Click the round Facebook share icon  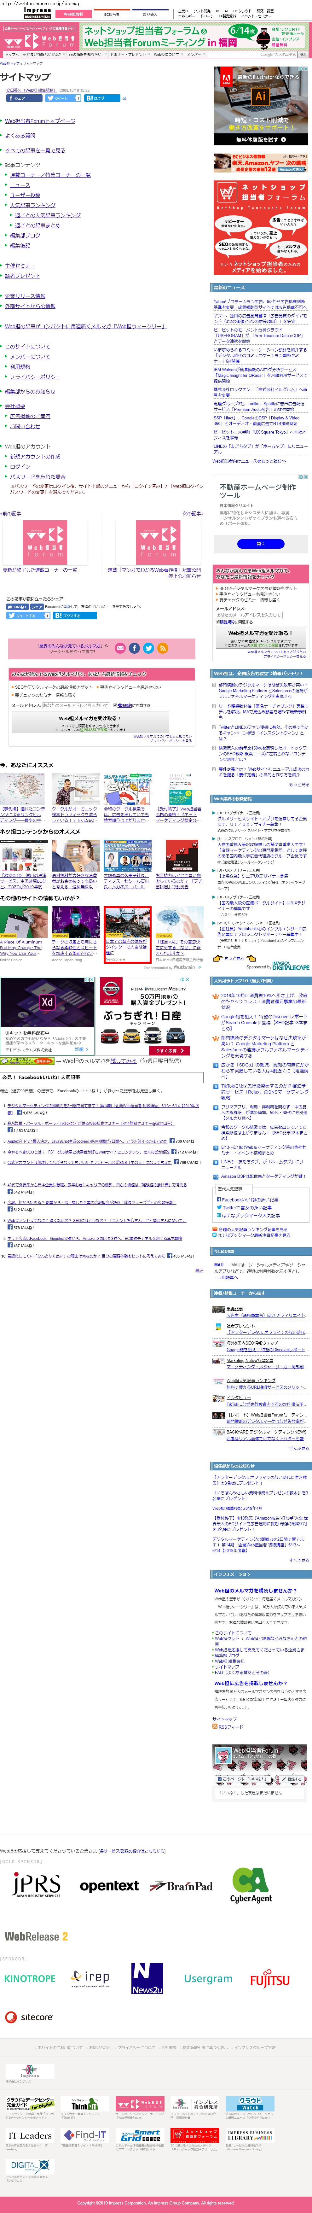(134, 648)
